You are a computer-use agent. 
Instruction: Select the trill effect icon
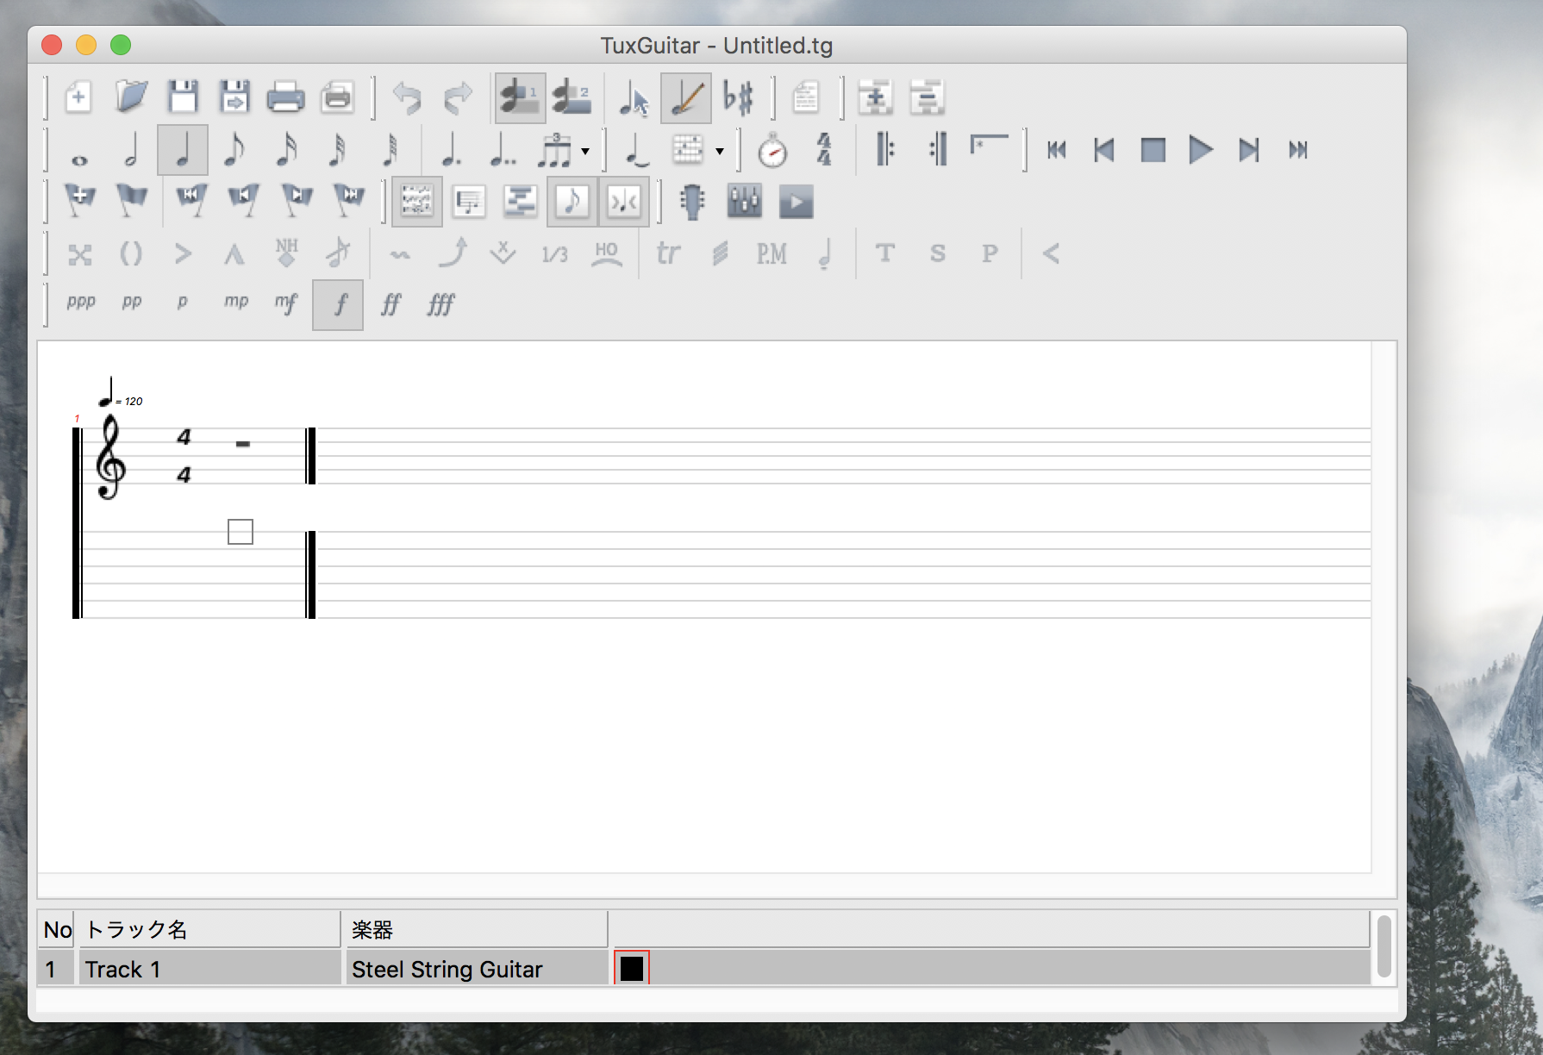668,253
